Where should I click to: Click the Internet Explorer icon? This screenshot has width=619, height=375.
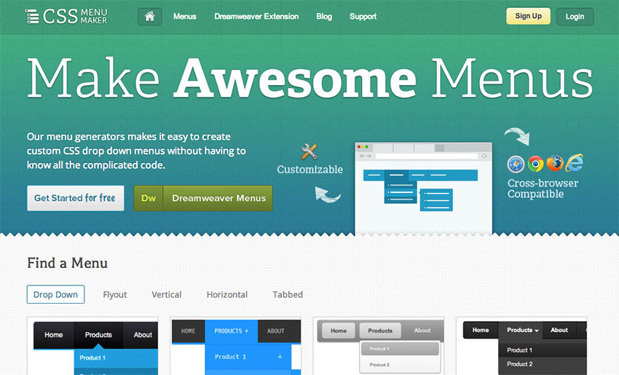(575, 162)
